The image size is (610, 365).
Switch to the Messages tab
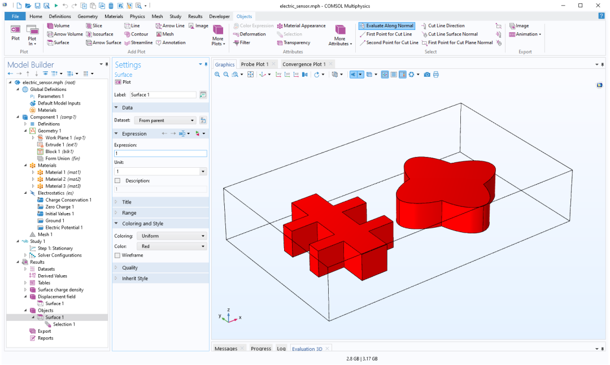coord(225,349)
